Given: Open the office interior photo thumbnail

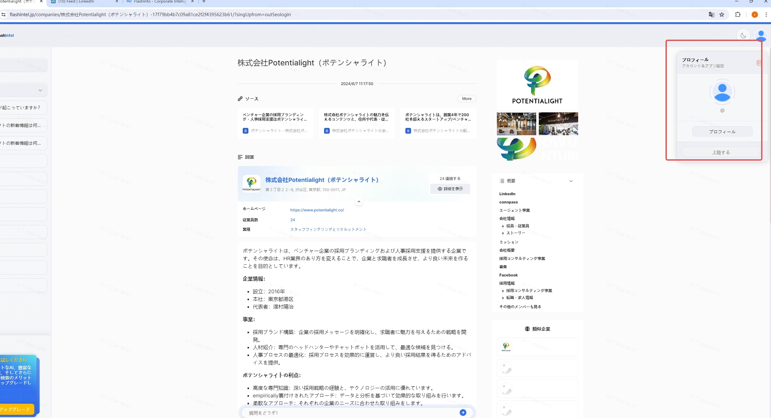Looking at the screenshot, I should coord(516,124).
